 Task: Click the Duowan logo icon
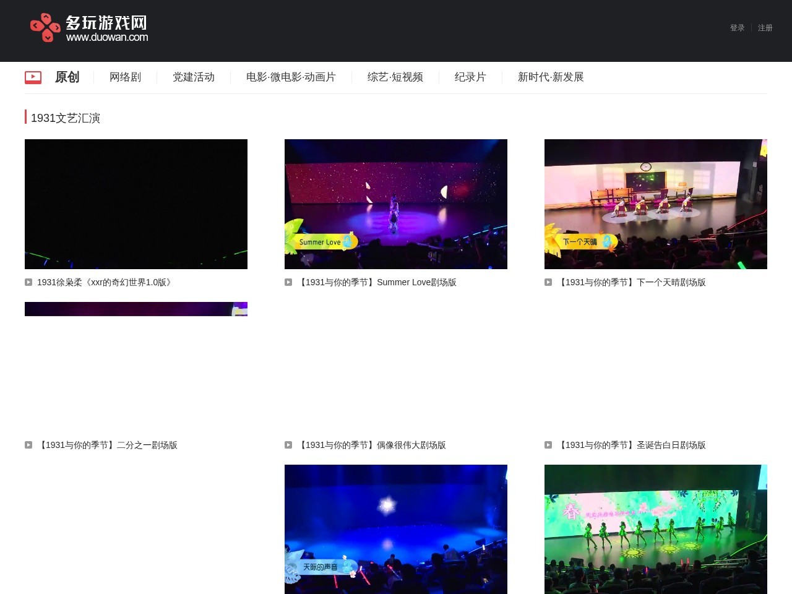click(x=44, y=27)
